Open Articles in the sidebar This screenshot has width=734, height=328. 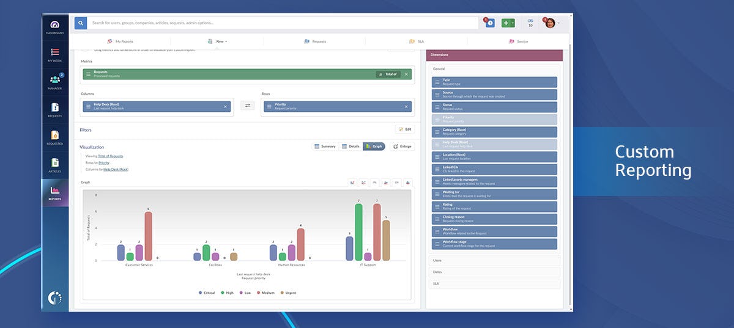(54, 165)
